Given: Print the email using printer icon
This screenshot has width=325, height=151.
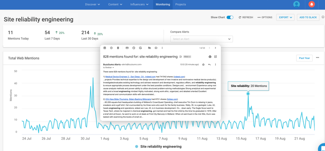Looking at the screenshot, I should click(210, 57).
